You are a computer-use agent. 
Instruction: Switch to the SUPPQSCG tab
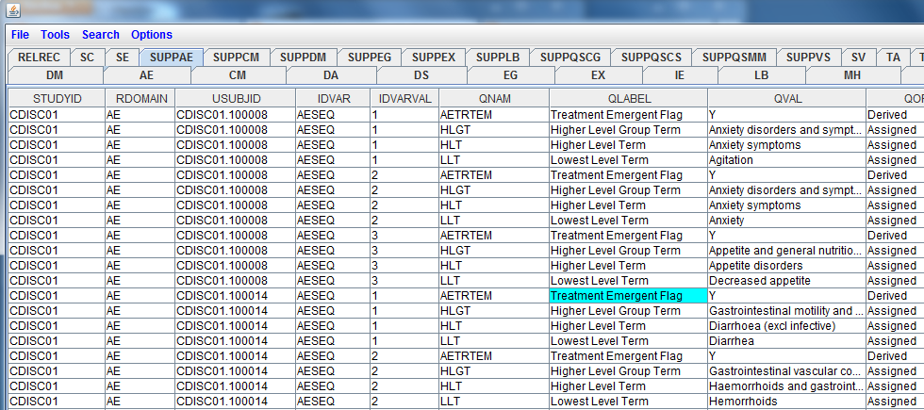570,57
